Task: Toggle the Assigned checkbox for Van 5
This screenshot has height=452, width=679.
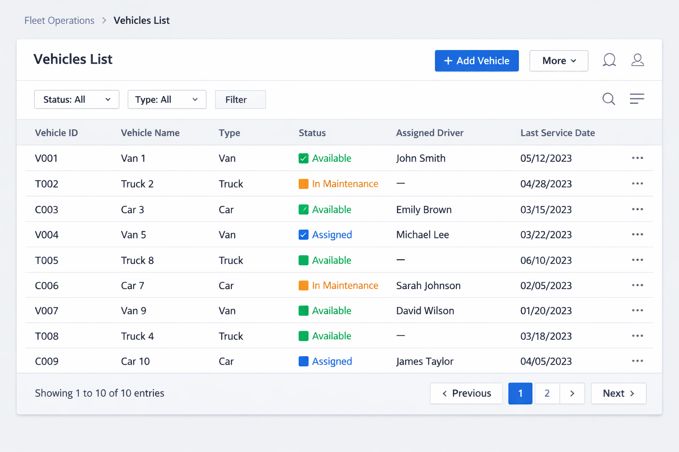Action: click(303, 235)
